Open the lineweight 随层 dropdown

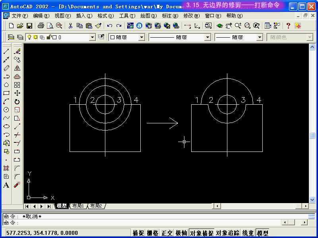pos(260,37)
